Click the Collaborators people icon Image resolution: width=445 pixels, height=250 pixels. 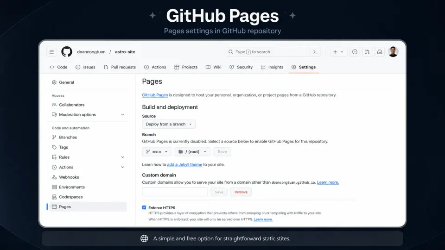pyautogui.click(x=54, y=105)
